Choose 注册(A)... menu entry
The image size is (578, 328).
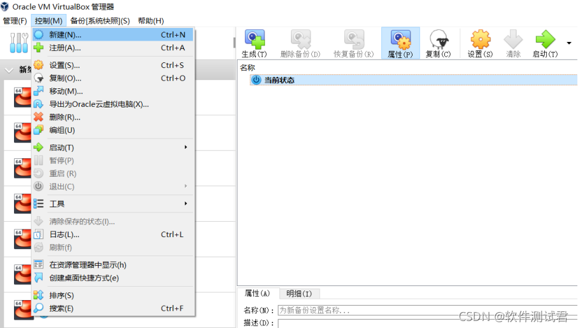pyautogui.click(x=113, y=48)
